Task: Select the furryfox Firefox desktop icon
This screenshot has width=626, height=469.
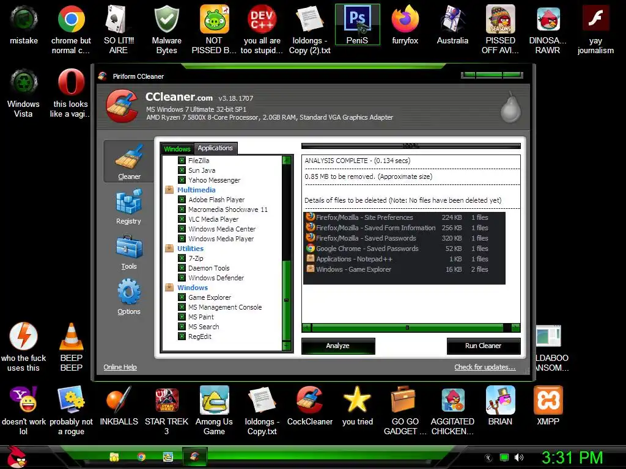Action: coord(405,24)
